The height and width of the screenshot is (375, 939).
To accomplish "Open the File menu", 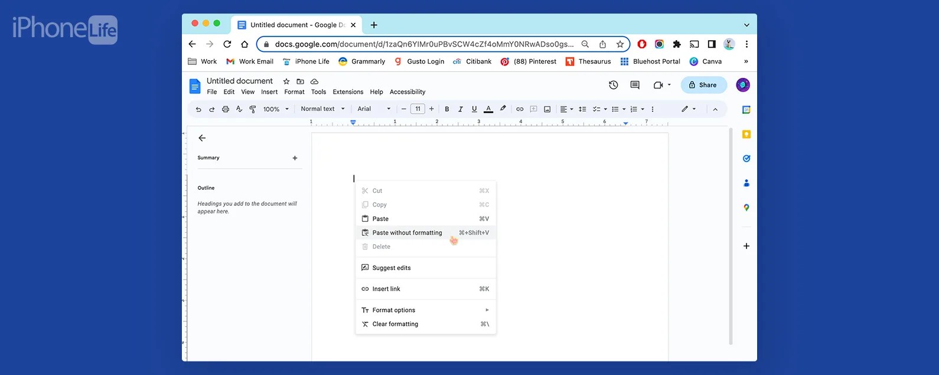I will tap(212, 92).
